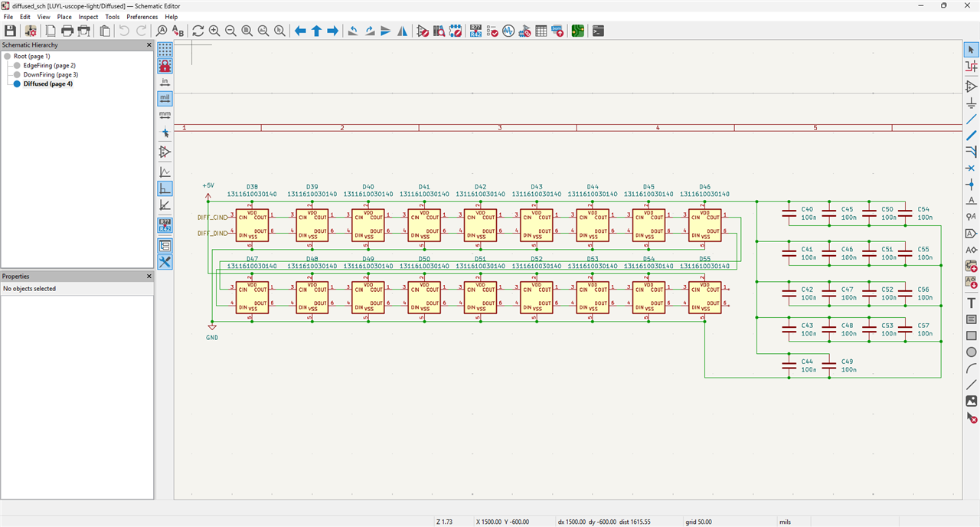Select Root (page 1) in hierarchy tree
The width and height of the screenshot is (980, 527).
(31, 57)
